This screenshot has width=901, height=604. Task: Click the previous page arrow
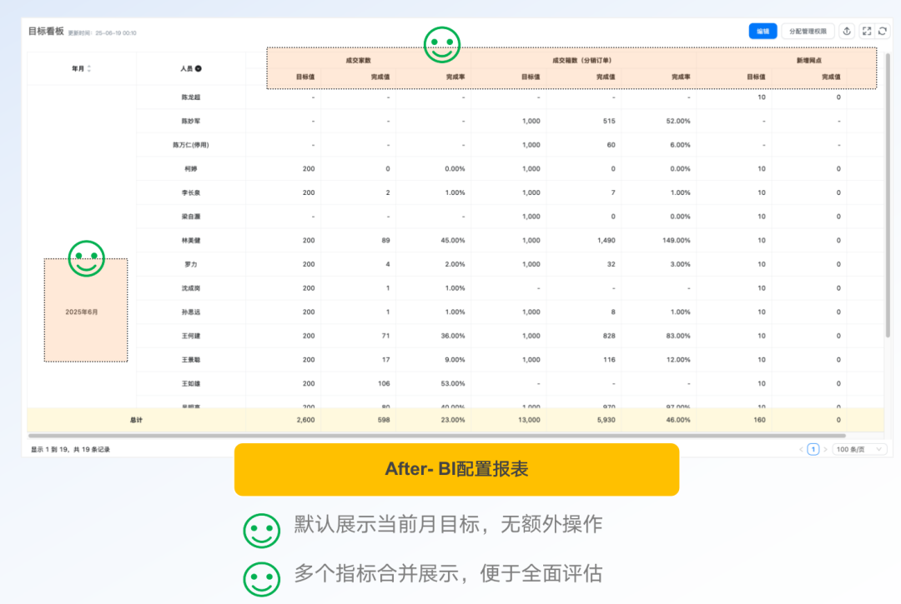(x=801, y=449)
